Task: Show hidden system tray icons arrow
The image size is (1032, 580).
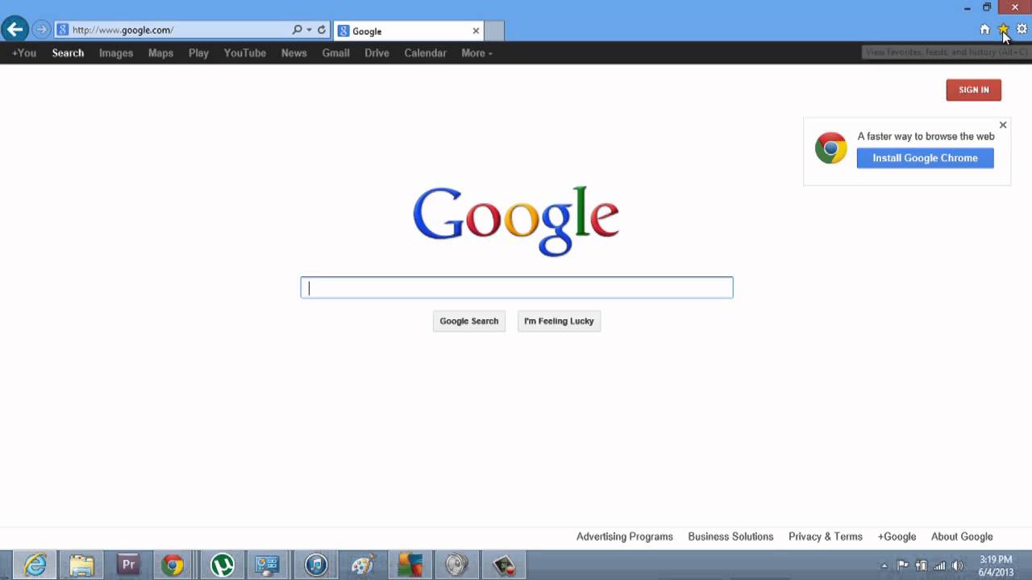Action: pyautogui.click(x=884, y=565)
